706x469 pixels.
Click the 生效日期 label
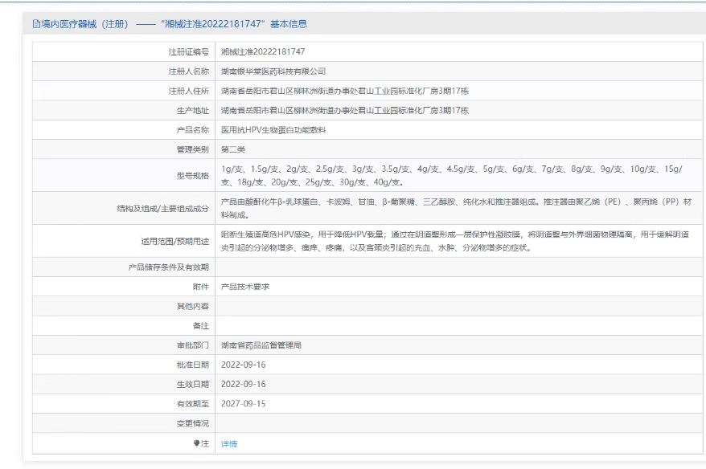193,384
